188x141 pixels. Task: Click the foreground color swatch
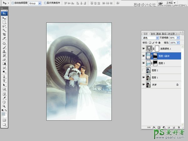pos(3,114)
